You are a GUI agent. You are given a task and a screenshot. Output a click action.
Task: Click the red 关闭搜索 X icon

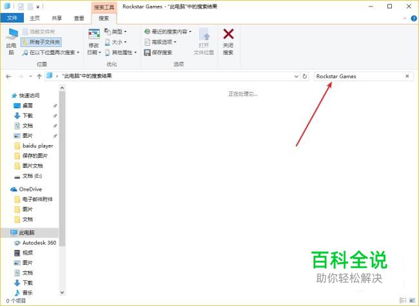tap(228, 34)
